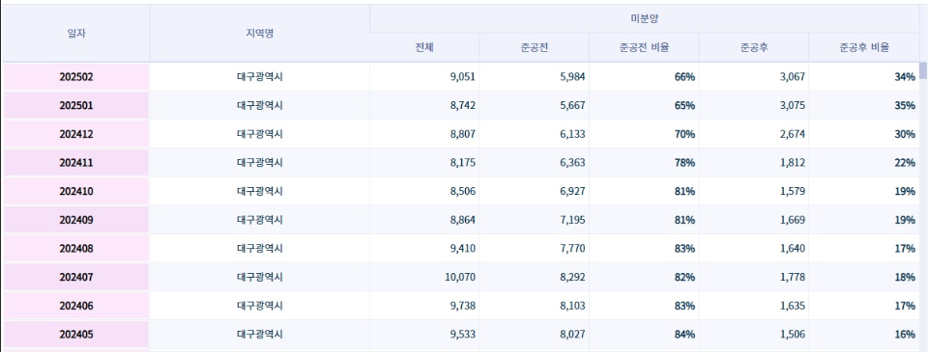Click the total value 9,051

463,77
